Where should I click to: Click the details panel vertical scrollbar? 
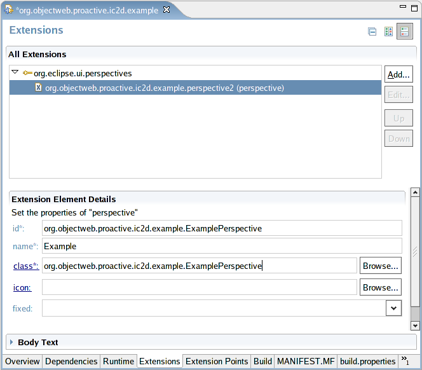point(415,254)
